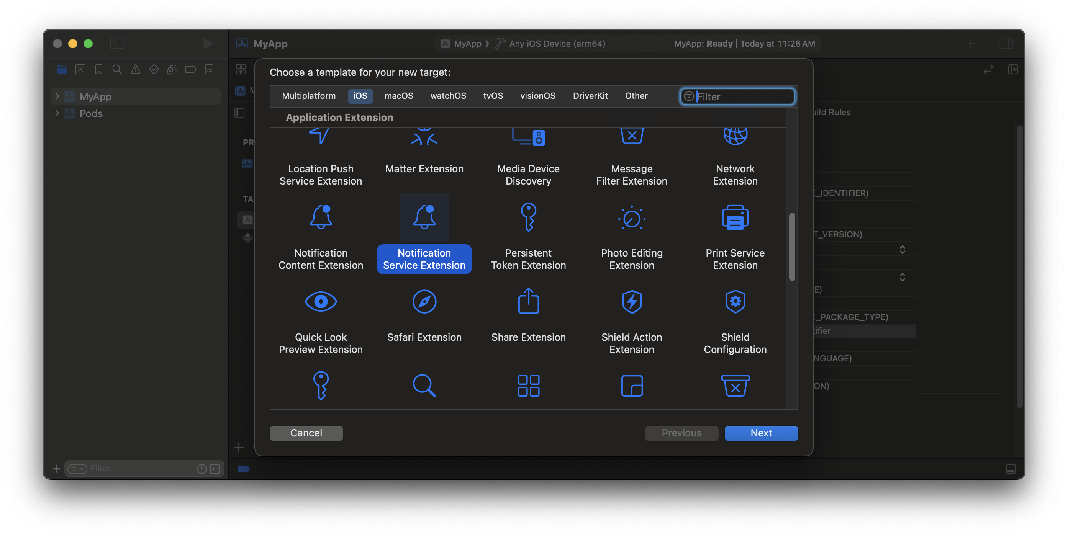Open the Breakpoint navigator icon

pyautogui.click(x=190, y=69)
